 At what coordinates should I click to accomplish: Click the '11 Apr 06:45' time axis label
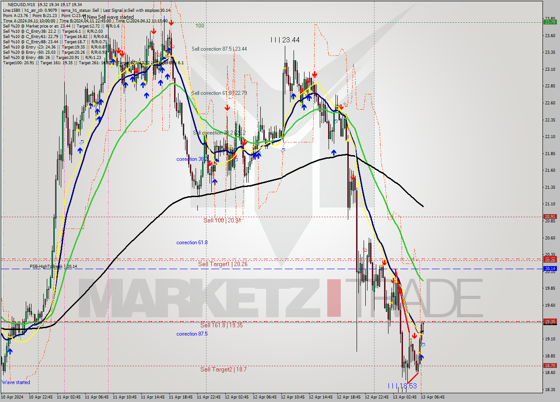(97, 397)
